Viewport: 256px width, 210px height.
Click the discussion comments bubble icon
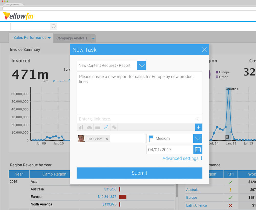click(x=114, y=127)
